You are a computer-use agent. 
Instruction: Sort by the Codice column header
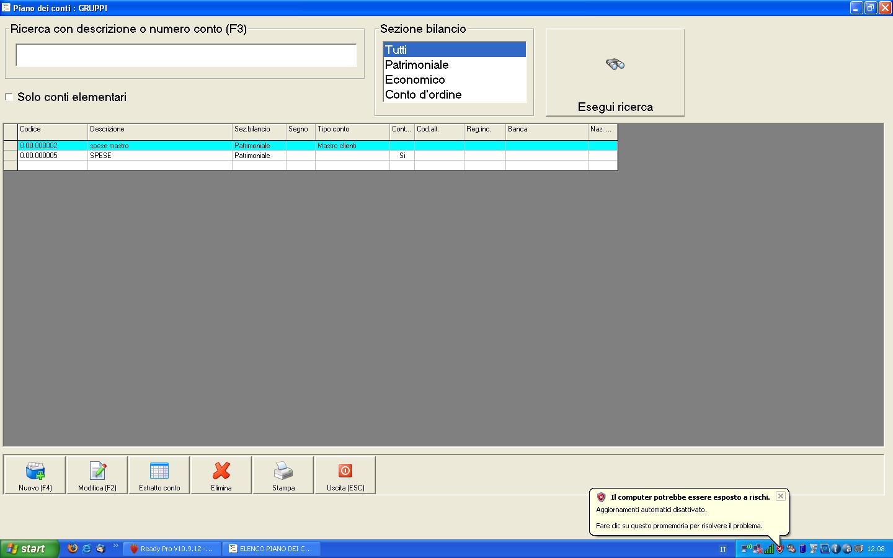coord(53,131)
